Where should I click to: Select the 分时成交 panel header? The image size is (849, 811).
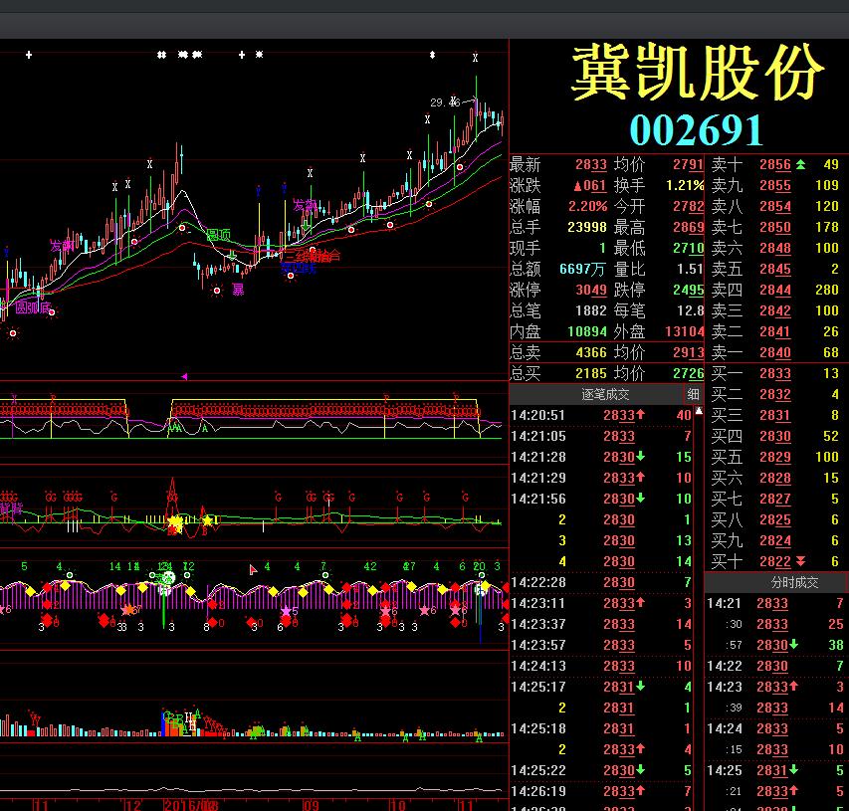coord(794,582)
